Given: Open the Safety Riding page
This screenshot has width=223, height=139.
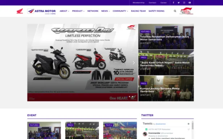Looking at the screenshot, I should point(156,11).
